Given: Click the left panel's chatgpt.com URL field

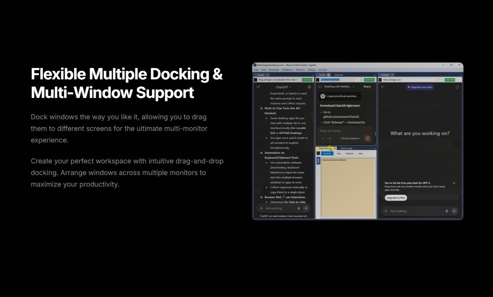Looking at the screenshot, I should point(278,80).
